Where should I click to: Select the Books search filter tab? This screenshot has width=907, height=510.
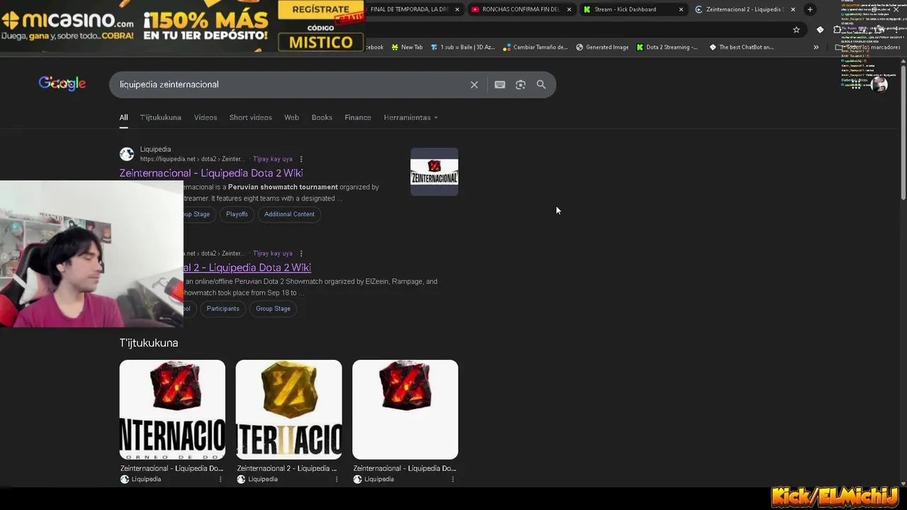[x=322, y=118]
